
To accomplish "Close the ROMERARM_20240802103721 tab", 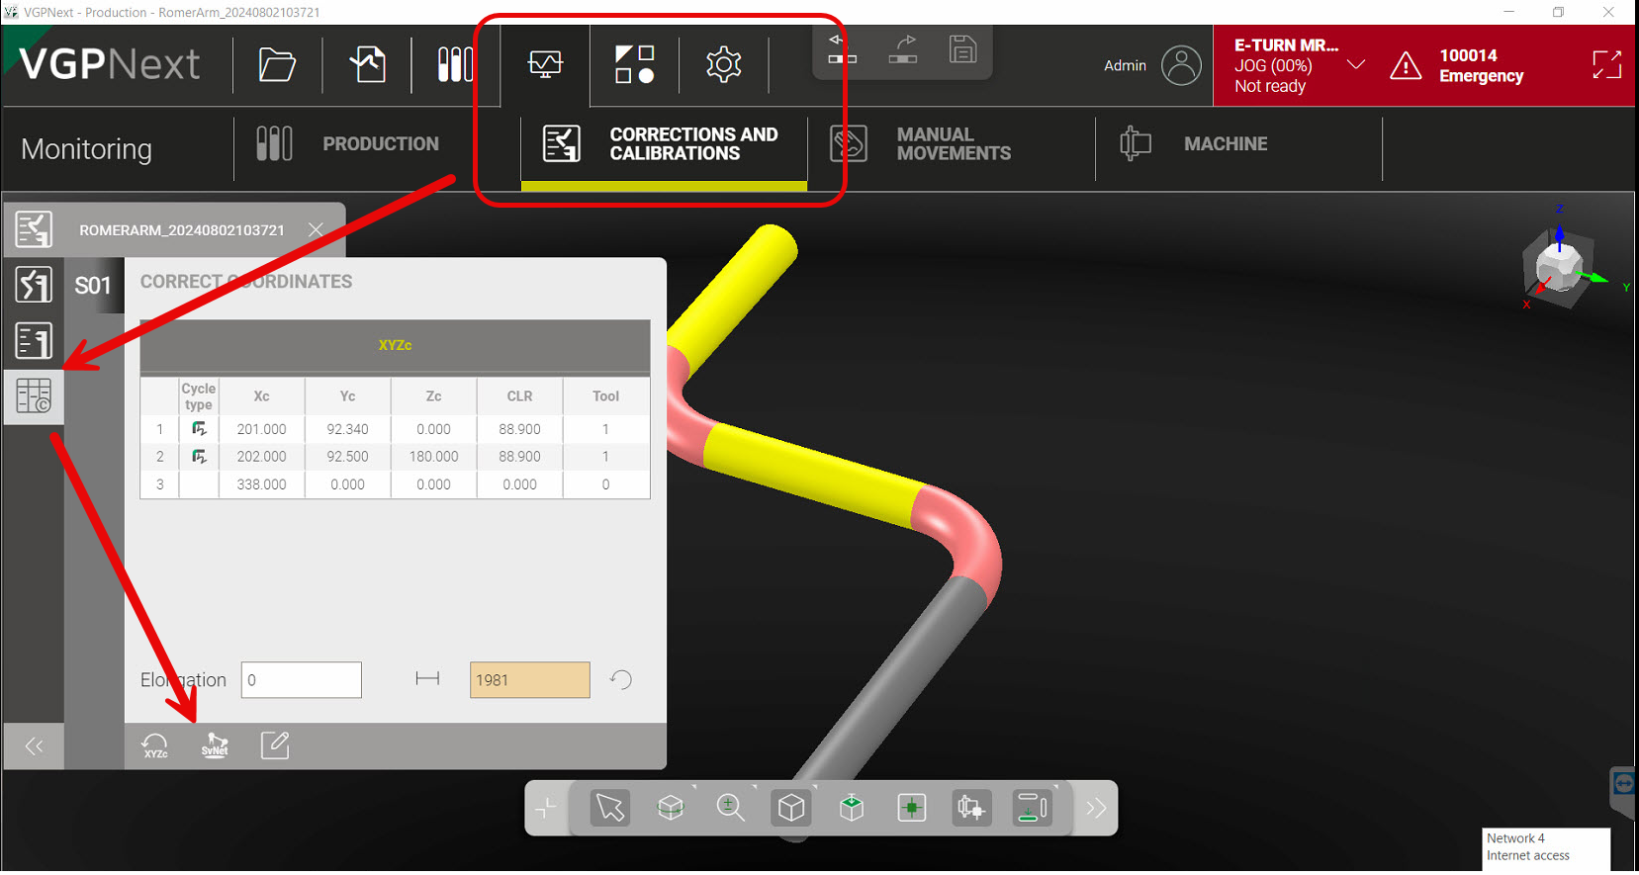I will pos(316,230).
